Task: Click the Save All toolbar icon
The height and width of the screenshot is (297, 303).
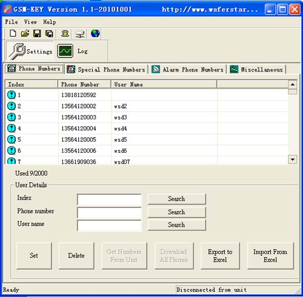Action: tap(49, 33)
